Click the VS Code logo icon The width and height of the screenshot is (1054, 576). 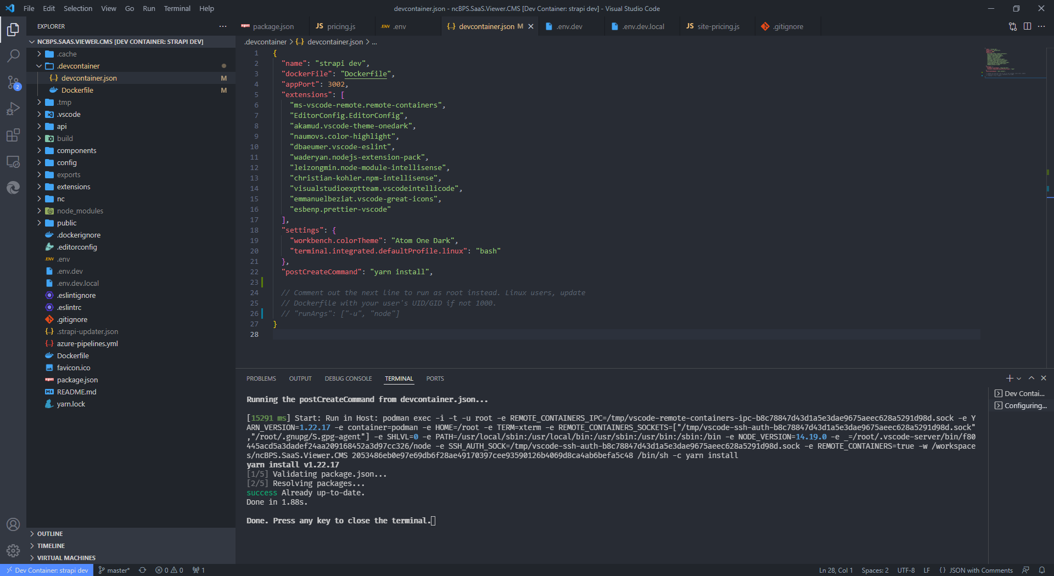[10, 8]
